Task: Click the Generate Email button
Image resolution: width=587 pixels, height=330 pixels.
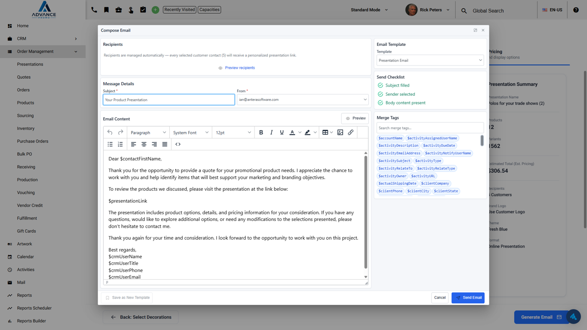Action: click(542, 317)
